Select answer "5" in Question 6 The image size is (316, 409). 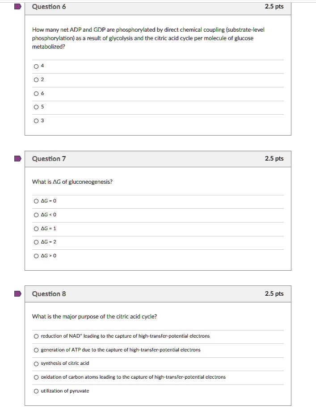tap(36, 107)
